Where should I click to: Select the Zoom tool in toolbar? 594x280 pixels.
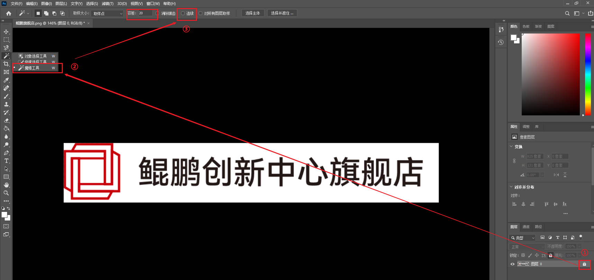click(x=6, y=193)
